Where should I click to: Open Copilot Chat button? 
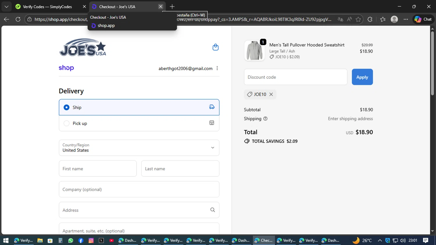(423, 19)
